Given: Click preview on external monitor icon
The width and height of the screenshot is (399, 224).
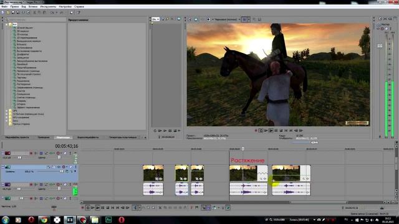Looking at the screenshot, I should pyautogui.click(x=196, y=19).
